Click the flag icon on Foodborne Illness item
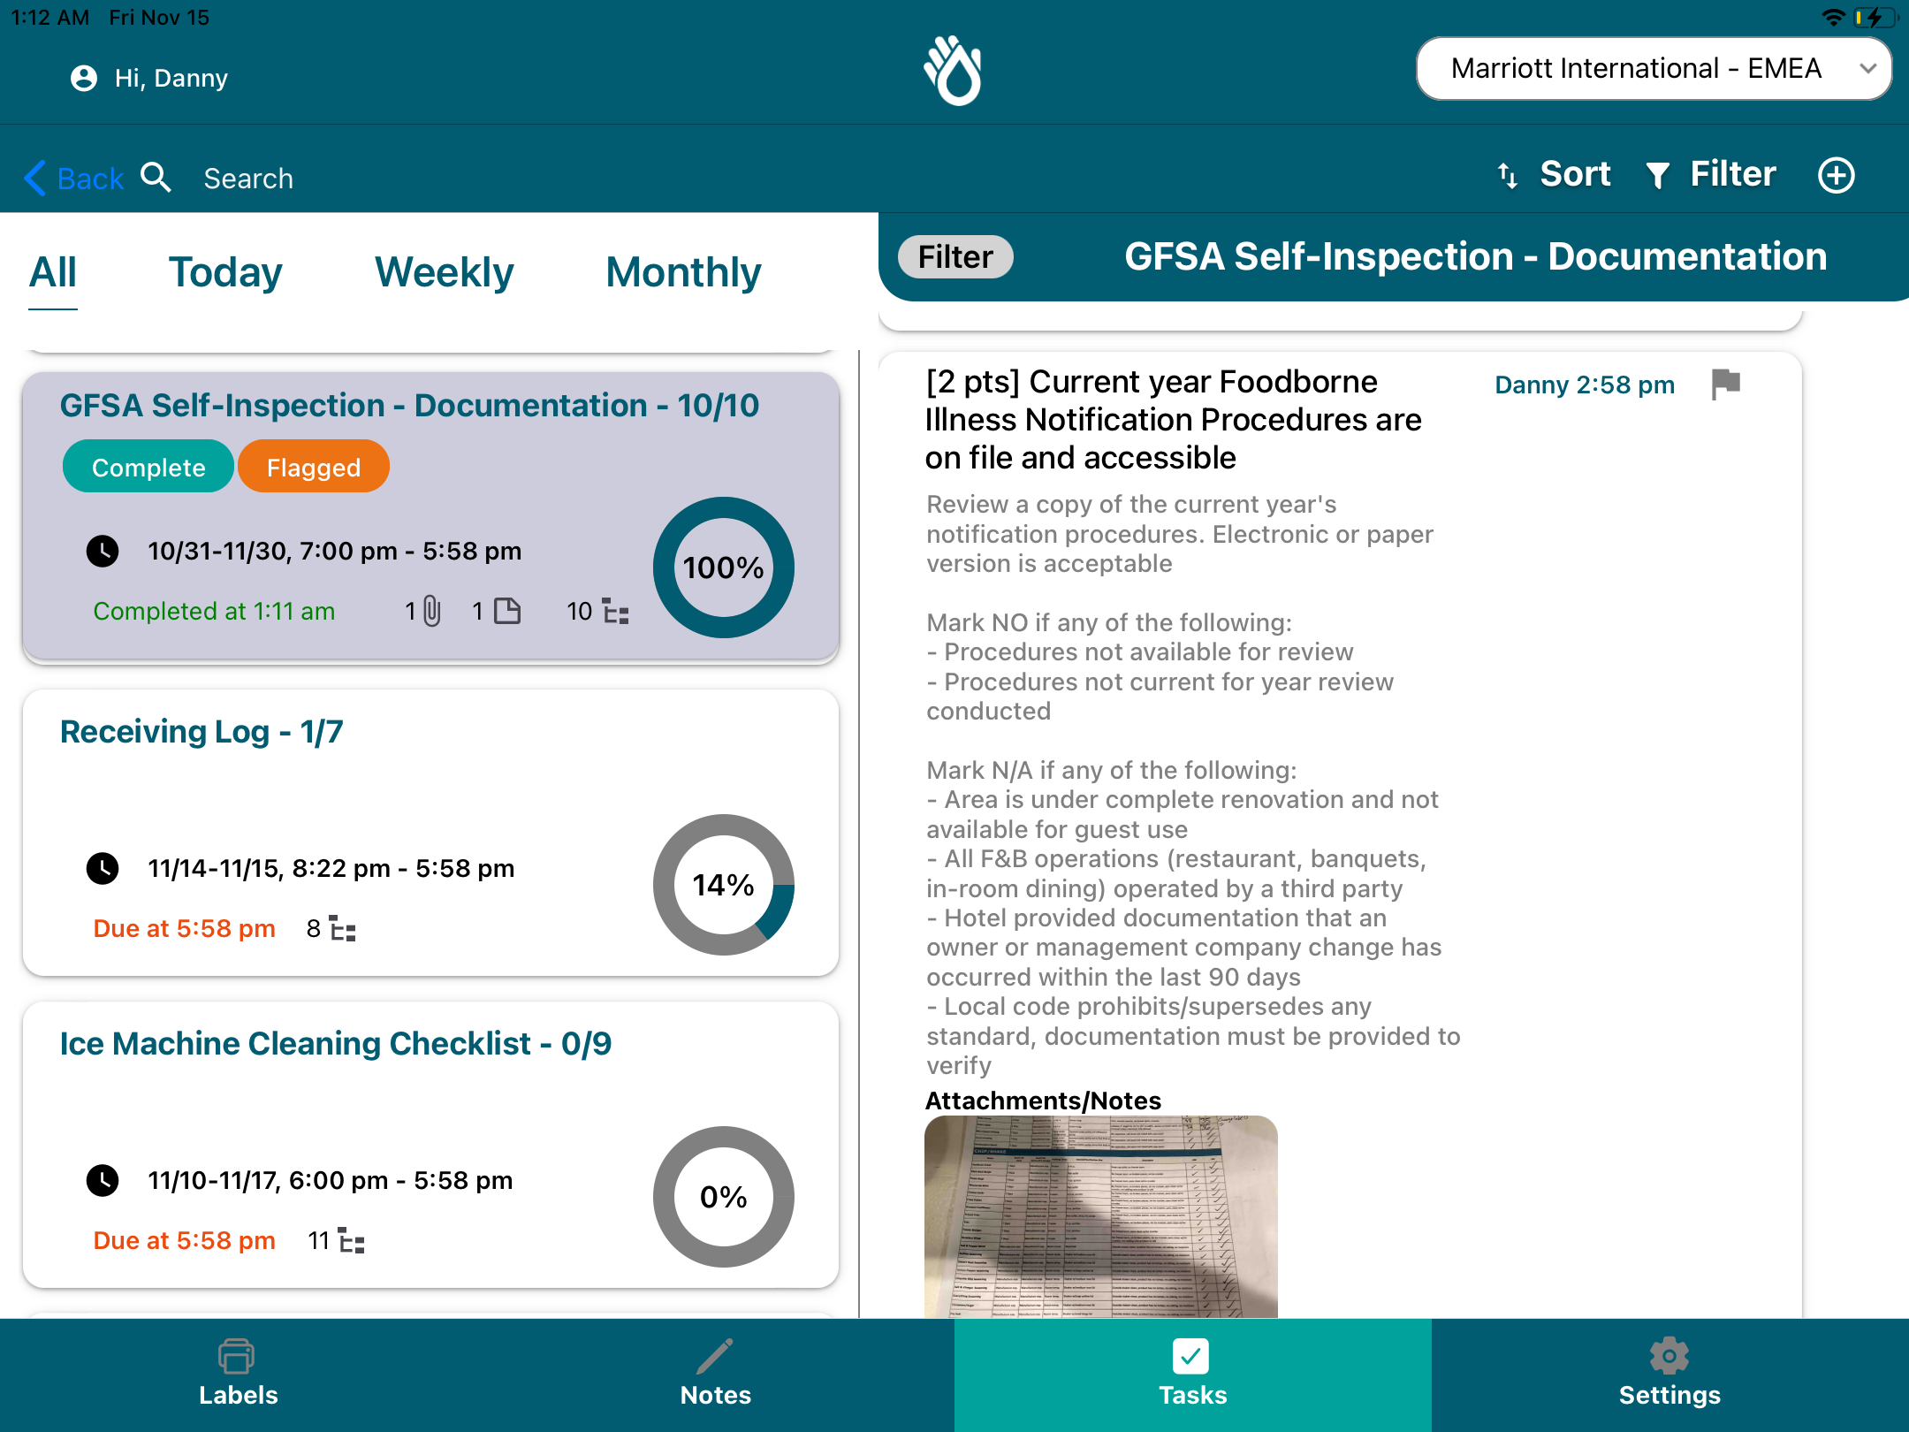The image size is (1909, 1432). [1725, 385]
